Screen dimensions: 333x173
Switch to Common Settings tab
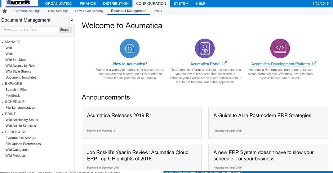click(x=27, y=11)
